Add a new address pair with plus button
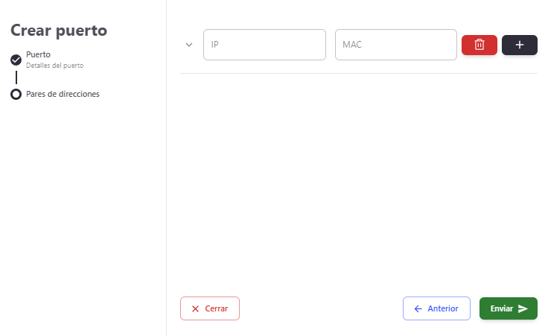Image resolution: width=548 pixels, height=336 pixels. (x=520, y=45)
